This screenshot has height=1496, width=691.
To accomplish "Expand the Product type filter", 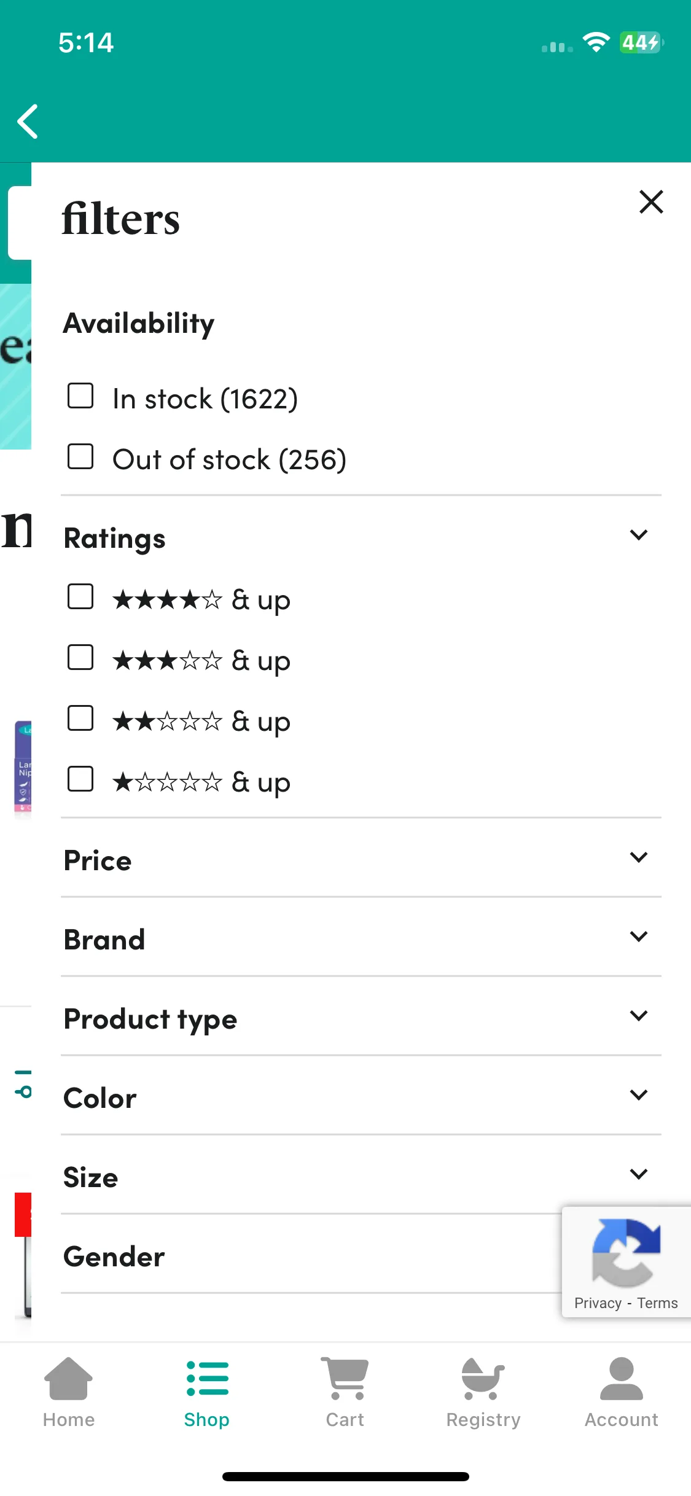I will pyautogui.click(x=361, y=1017).
